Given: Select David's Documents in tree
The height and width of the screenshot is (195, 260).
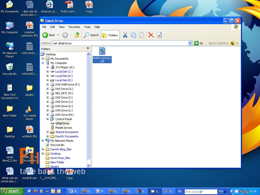Looking at the screenshot, I should pyautogui.click(x=67, y=136).
